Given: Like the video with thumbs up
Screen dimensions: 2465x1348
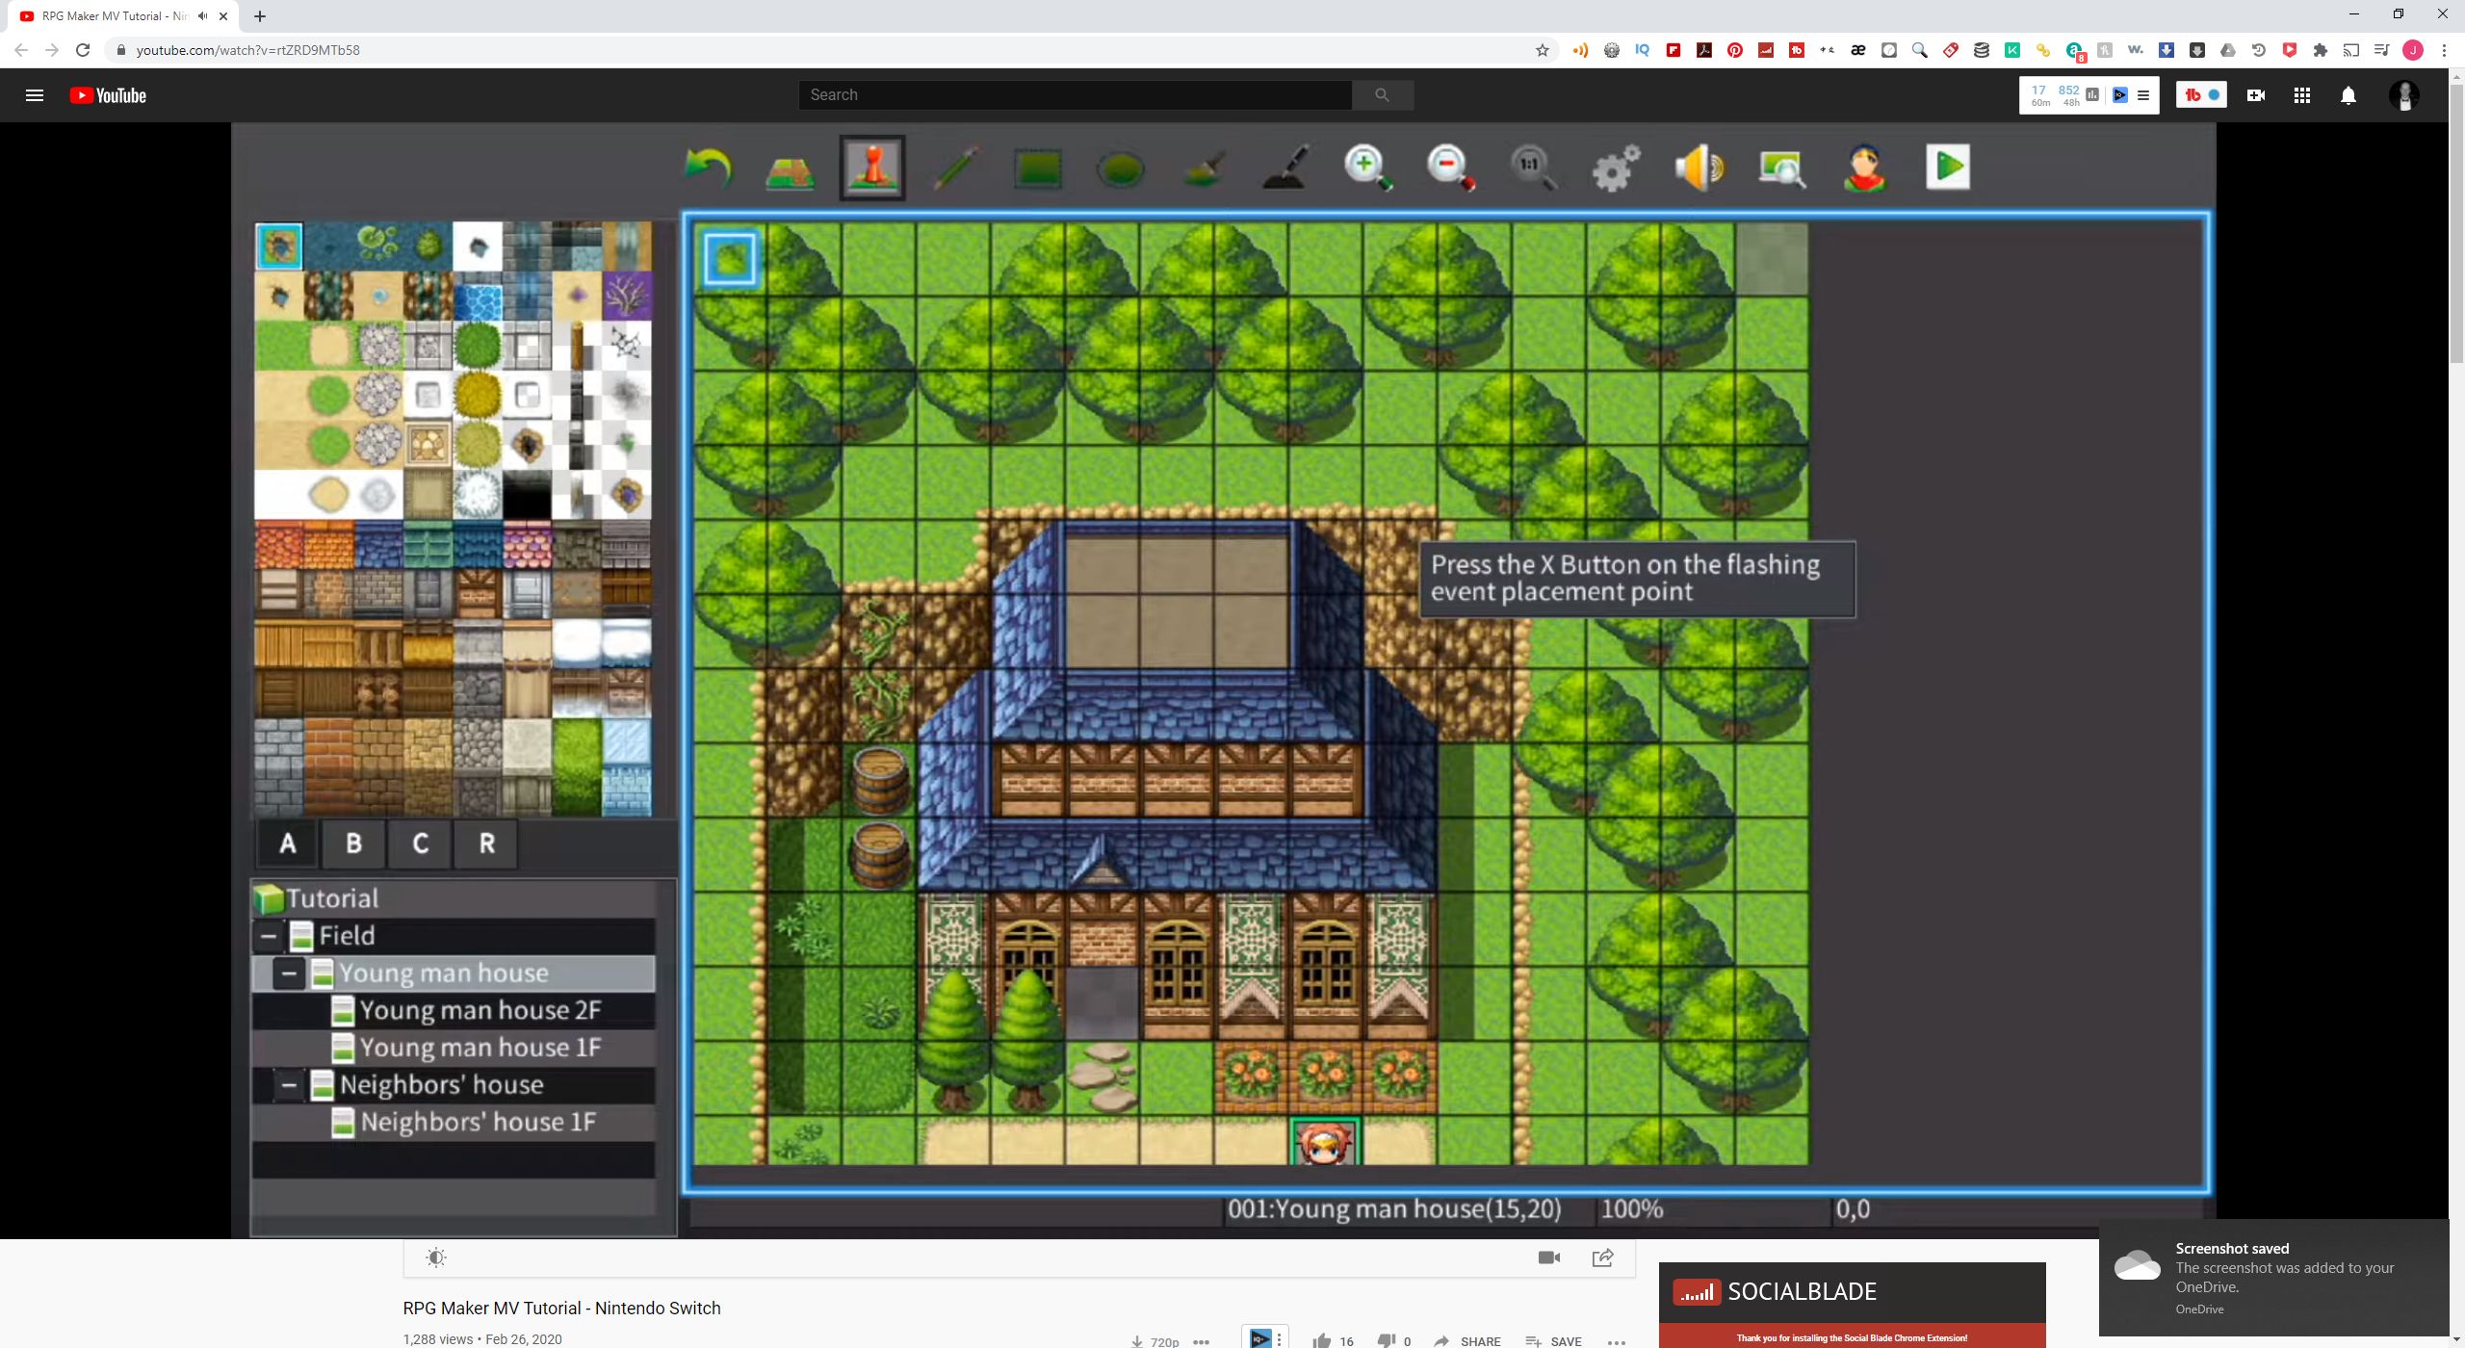Looking at the screenshot, I should [x=1322, y=1340].
